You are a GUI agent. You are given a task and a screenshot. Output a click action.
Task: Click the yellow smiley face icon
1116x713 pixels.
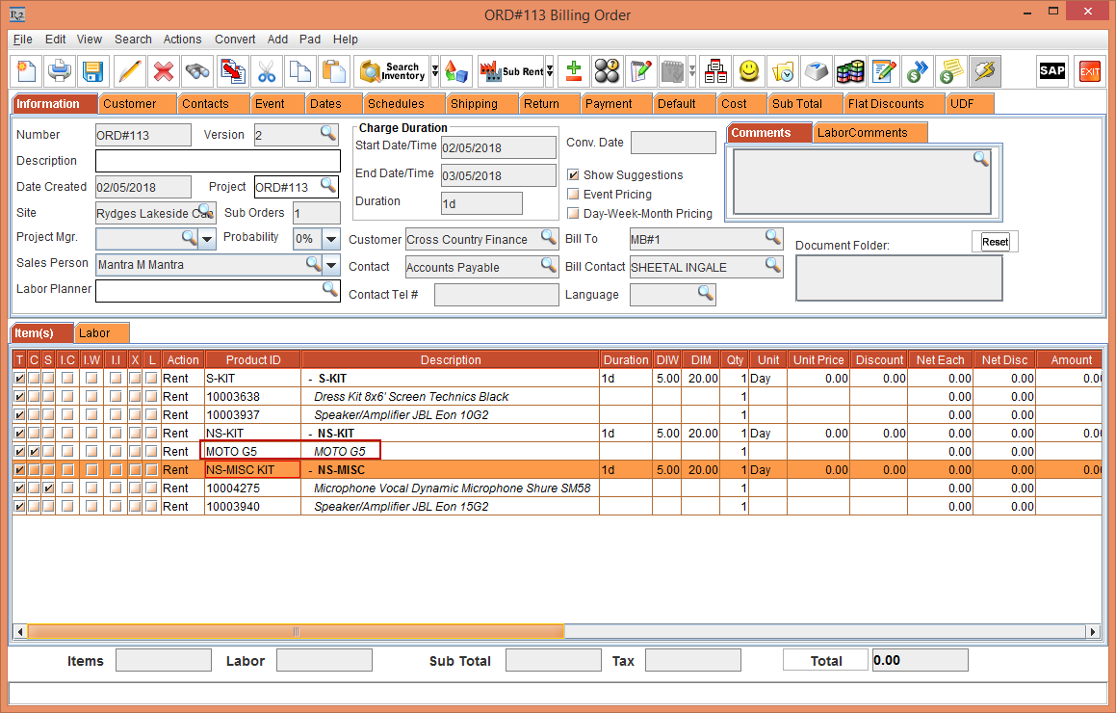[748, 71]
